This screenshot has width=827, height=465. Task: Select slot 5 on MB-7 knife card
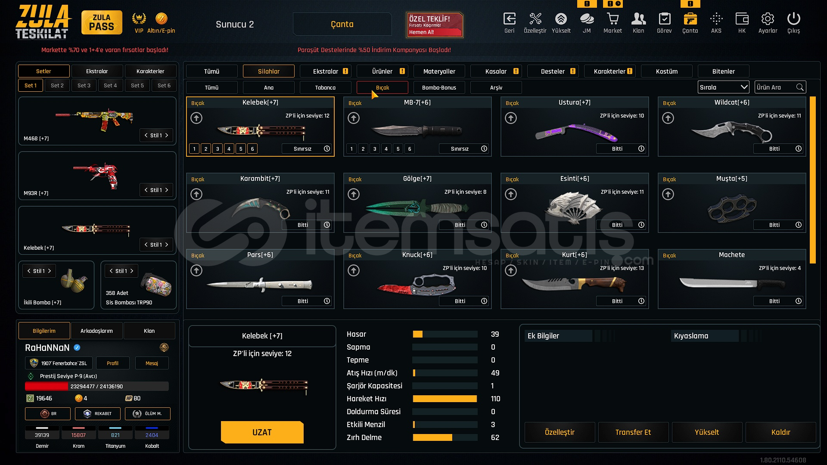[x=398, y=149]
